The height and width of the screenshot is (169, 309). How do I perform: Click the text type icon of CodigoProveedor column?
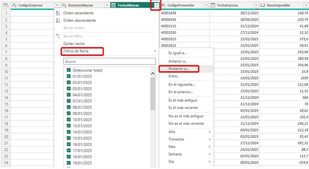point(164,6)
